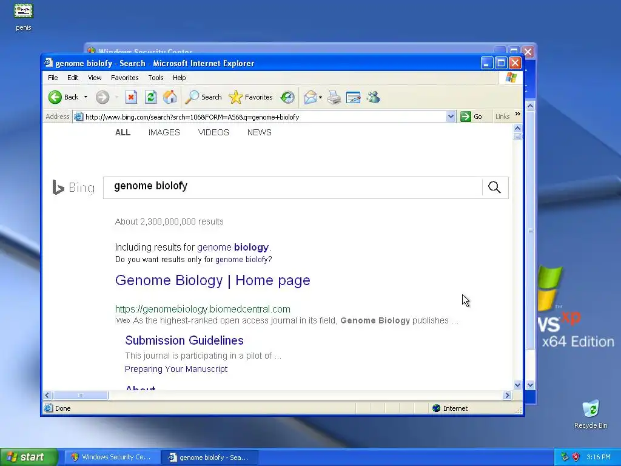Click the page icon in address bar
This screenshot has height=466, width=621.
[x=78, y=117]
